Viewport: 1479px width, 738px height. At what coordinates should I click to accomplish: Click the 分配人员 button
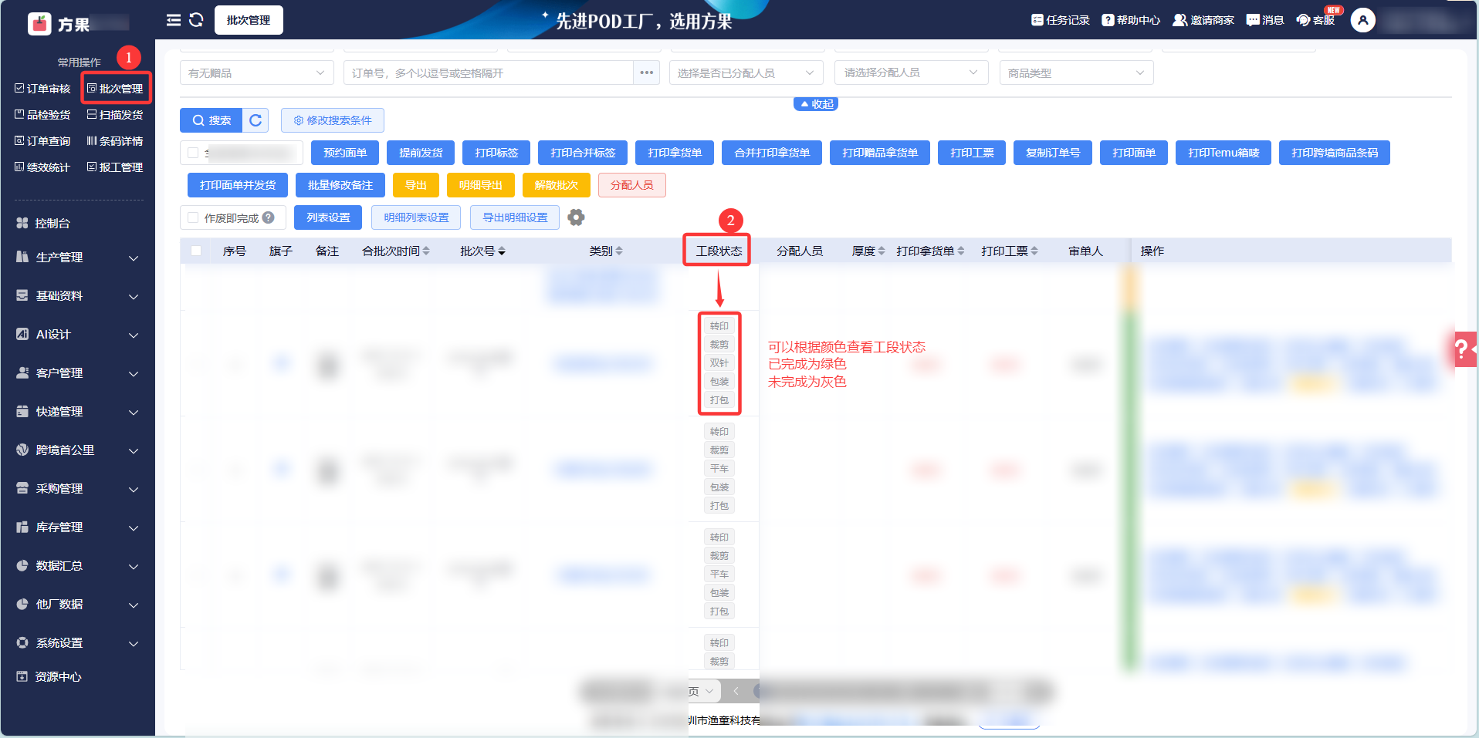(x=631, y=185)
